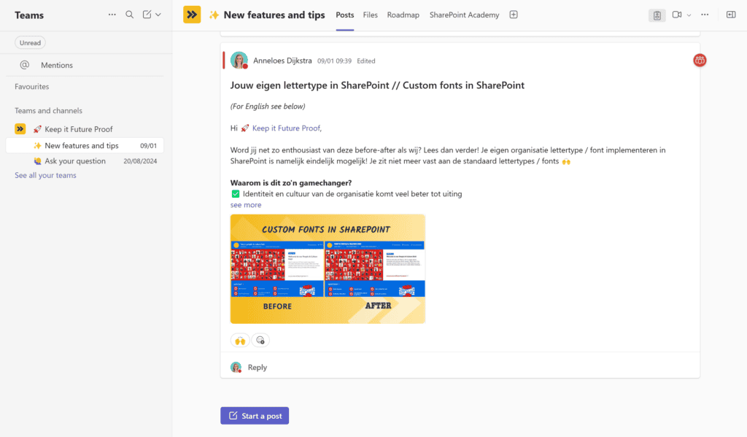Start a meeting with the camera icon

677,15
